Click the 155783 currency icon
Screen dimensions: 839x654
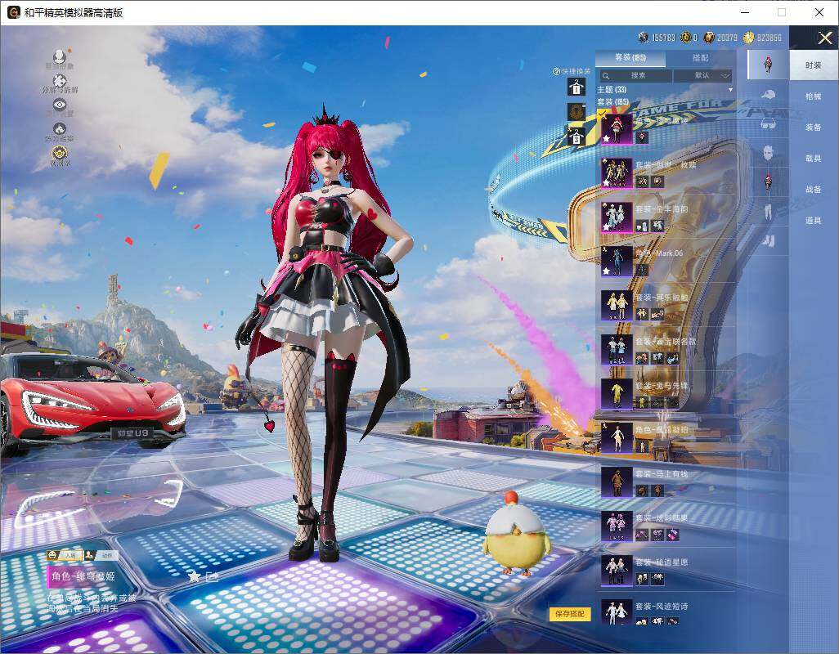(x=644, y=38)
